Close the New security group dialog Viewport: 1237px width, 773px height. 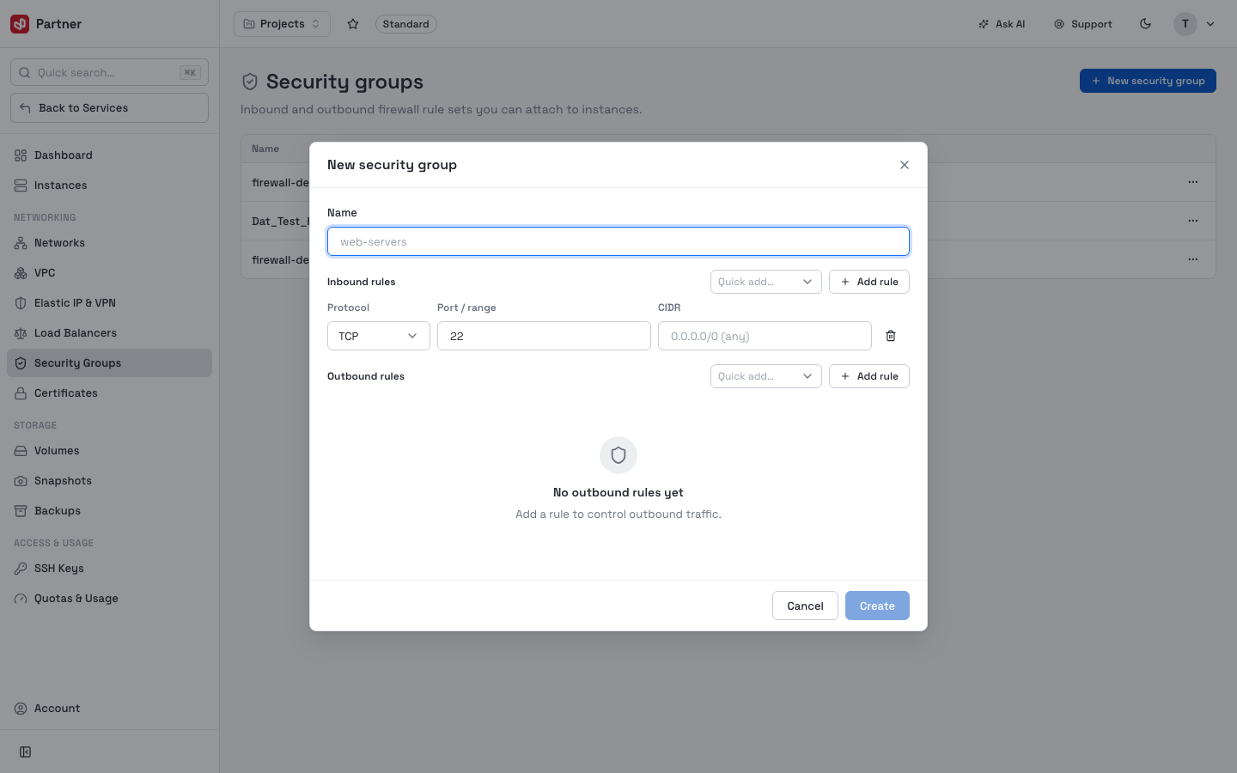(x=905, y=165)
